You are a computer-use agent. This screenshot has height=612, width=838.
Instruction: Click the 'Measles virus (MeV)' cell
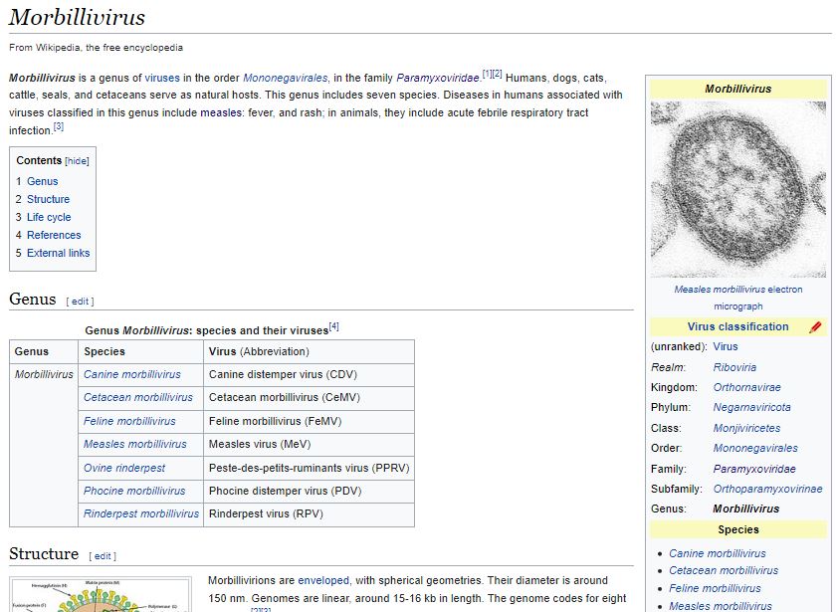pyautogui.click(x=309, y=445)
